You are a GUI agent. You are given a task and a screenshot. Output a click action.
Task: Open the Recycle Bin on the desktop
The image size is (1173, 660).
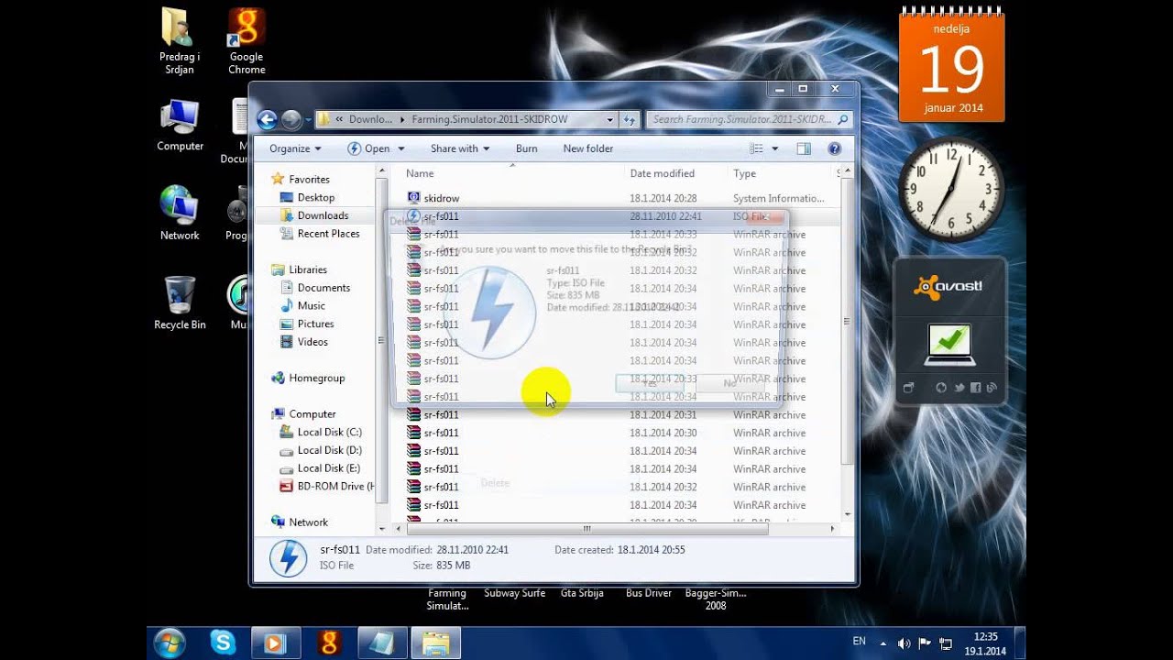[x=180, y=302]
